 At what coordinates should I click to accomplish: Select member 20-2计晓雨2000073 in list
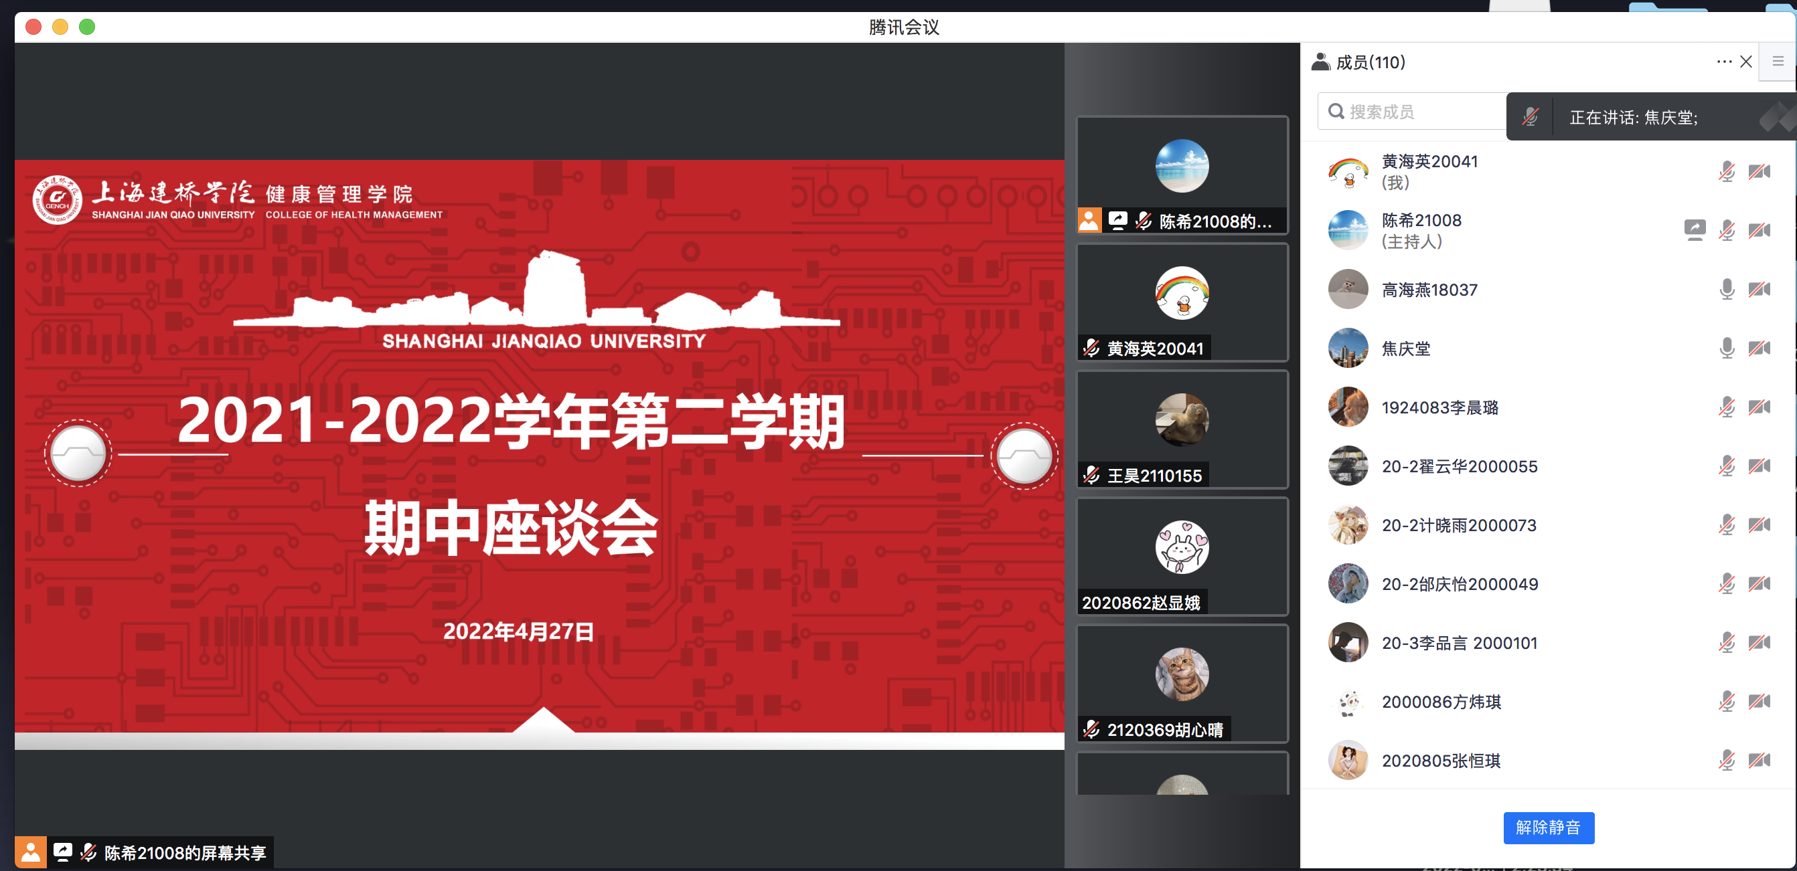[1459, 524]
